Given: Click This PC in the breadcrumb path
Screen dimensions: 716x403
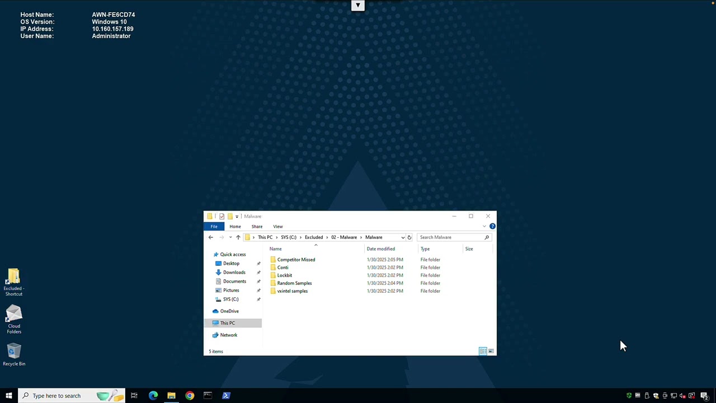Looking at the screenshot, I should point(265,237).
